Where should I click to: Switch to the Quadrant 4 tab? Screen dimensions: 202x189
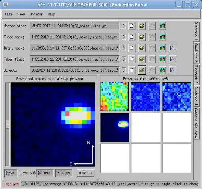pos(196,96)
